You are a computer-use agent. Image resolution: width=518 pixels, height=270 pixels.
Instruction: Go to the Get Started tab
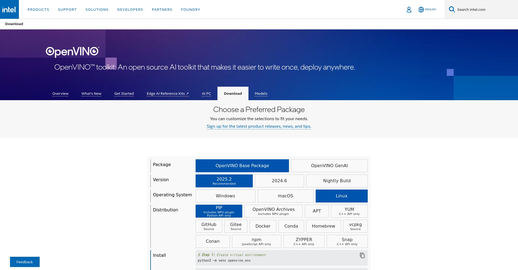point(124,94)
